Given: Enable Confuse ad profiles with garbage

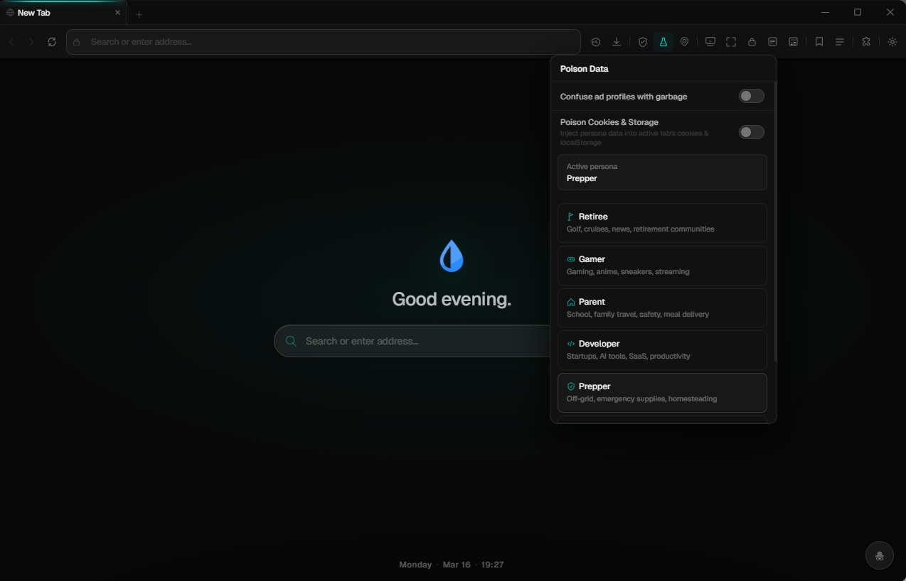Looking at the screenshot, I should point(751,95).
